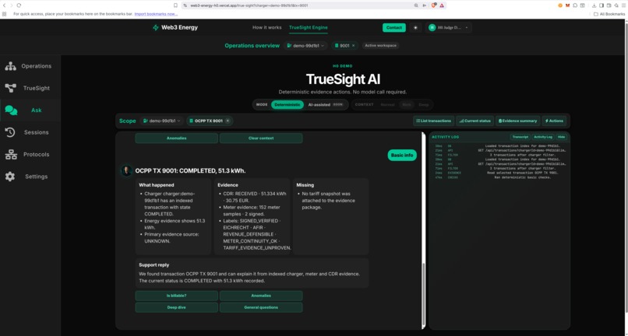Click the Active workspace badge
Image resolution: width=628 pixels, height=336 pixels.
[x=380, y=46]
